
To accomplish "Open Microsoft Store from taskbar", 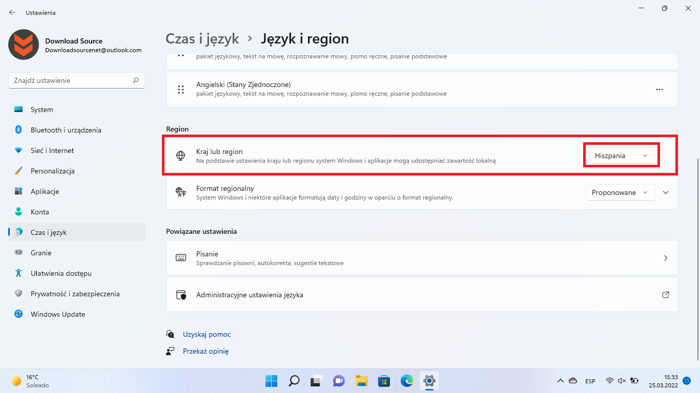I will pyautogui.click(x=384, y=381).
